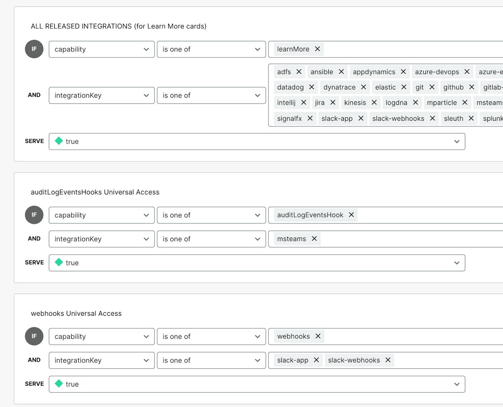The height and width of the screenshot is (407, 503).
Task: Remove the dynatrace tag
Action: tap(363, 87)
